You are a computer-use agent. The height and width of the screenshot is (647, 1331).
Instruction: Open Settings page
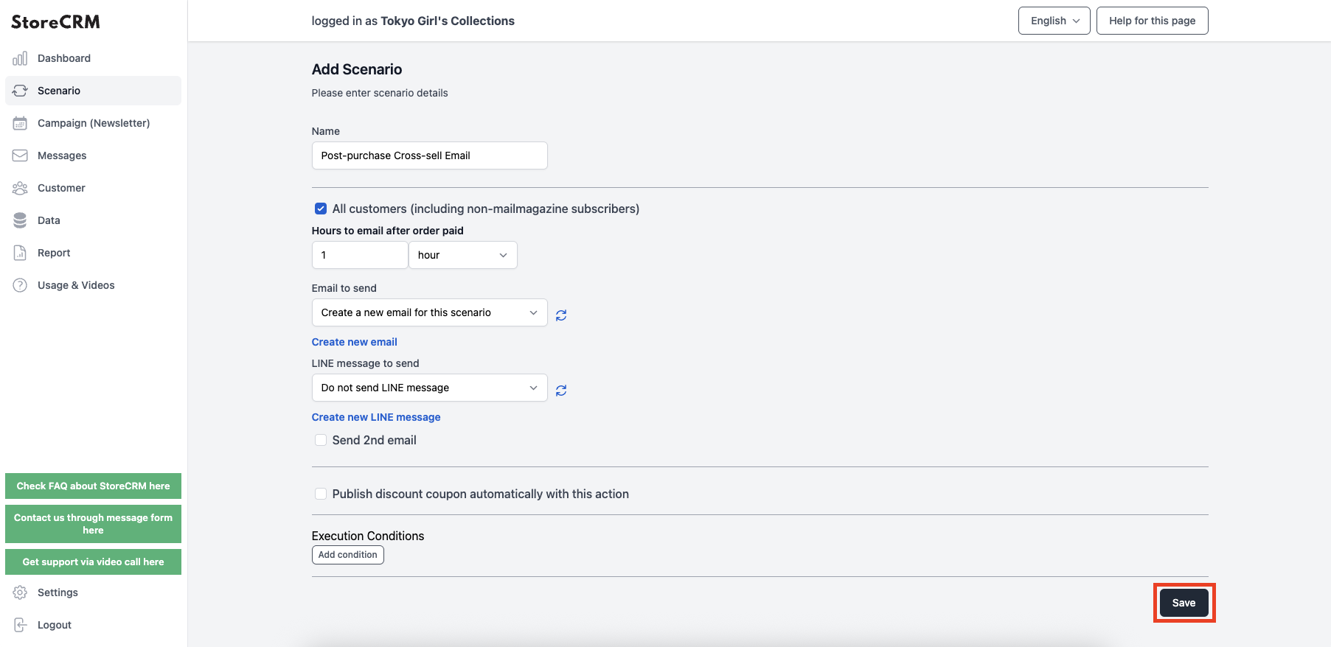(93, 592)
